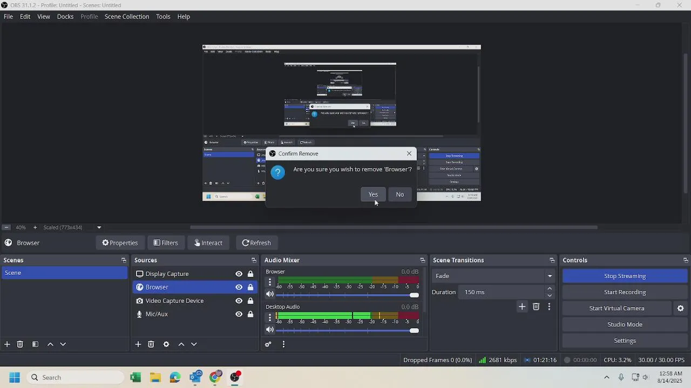691x388 pixels.
Task: Remove the configurable transition
Action: (x=536, y=307)
